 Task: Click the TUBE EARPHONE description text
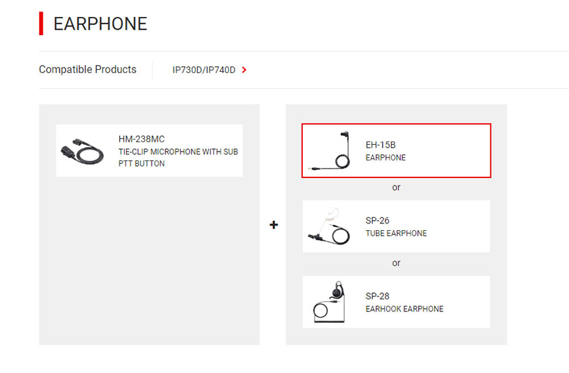[396, 234]
